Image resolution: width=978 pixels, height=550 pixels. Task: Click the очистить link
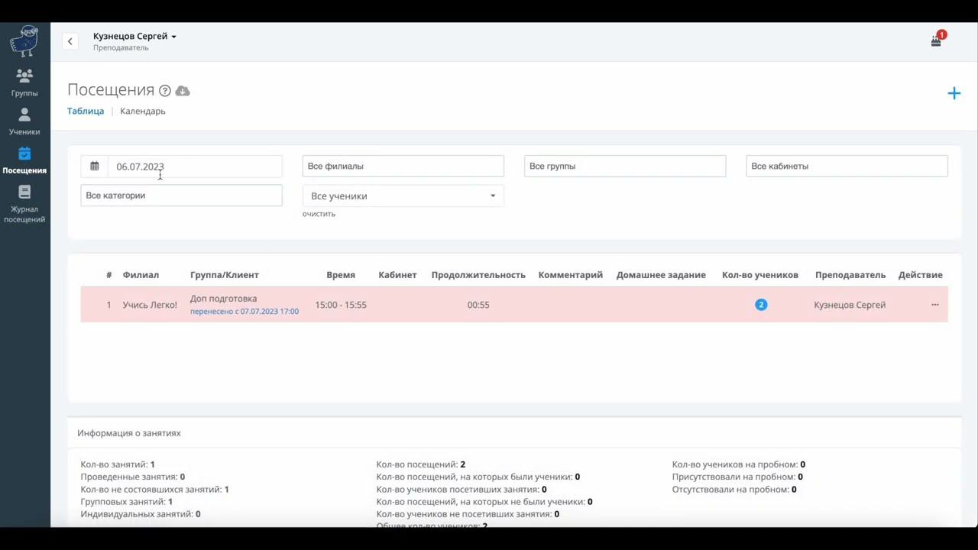click(x=319, y=214)
